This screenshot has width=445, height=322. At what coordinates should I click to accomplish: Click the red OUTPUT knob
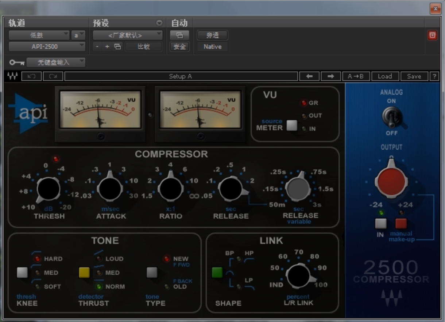[391, 181]
